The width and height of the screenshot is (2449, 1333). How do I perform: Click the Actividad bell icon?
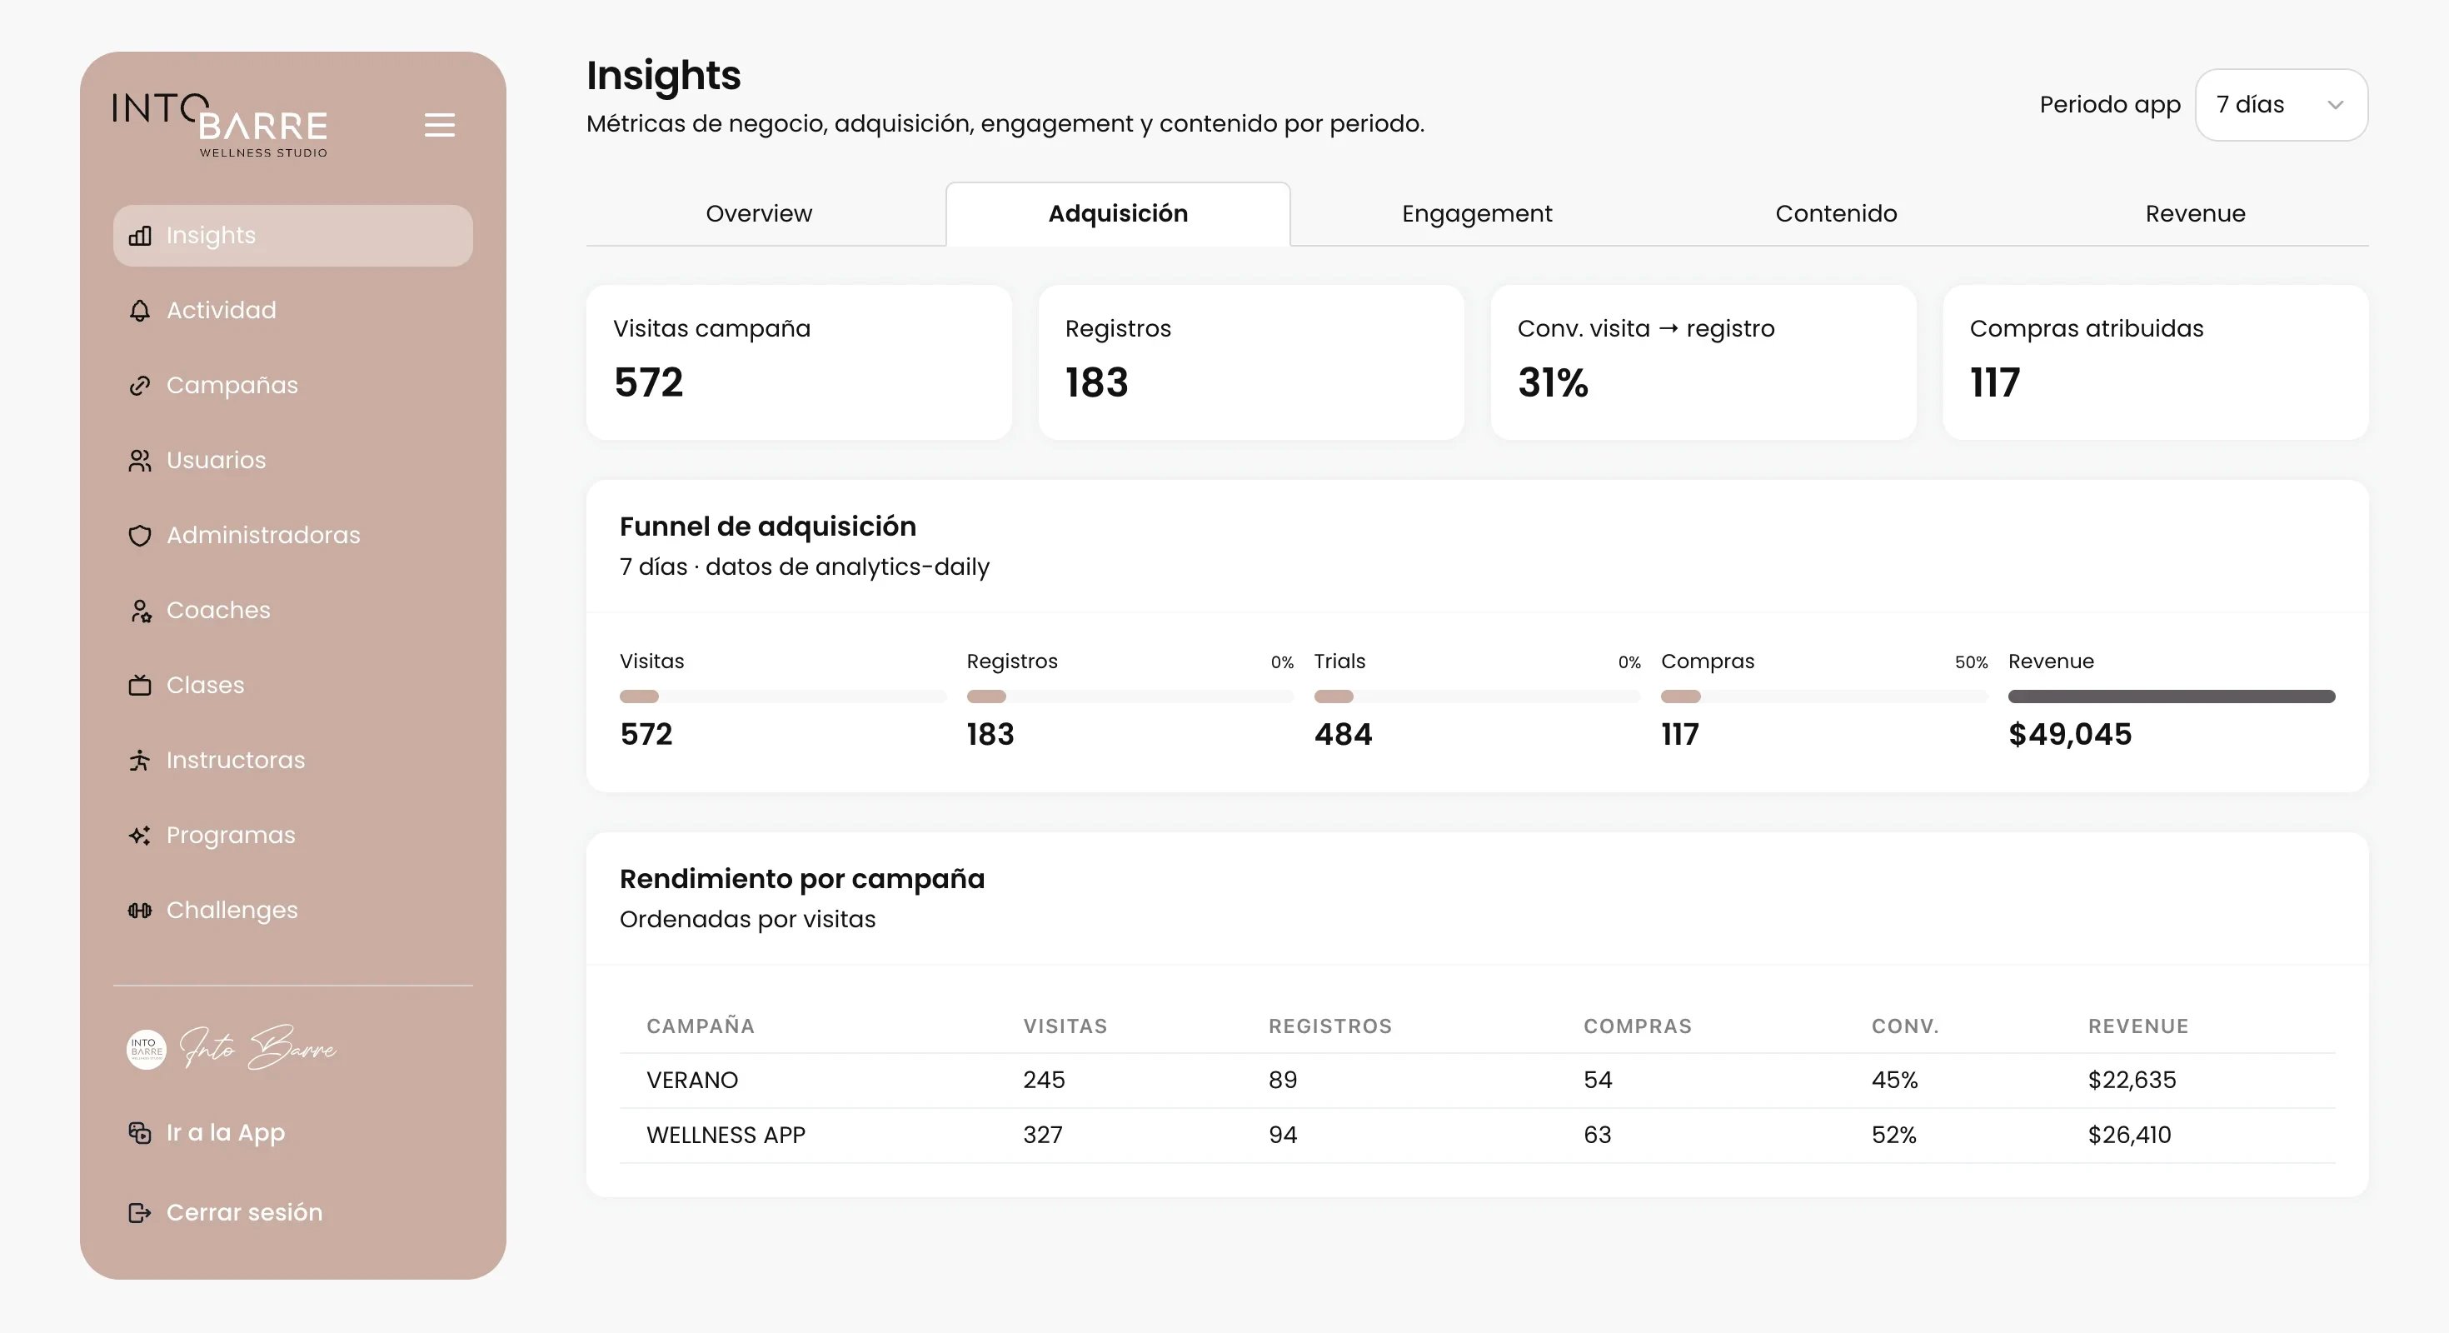(x=140, y=311)
